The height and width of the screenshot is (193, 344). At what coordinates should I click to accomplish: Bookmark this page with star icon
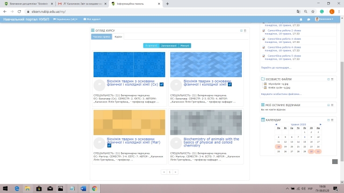[313, 12]
